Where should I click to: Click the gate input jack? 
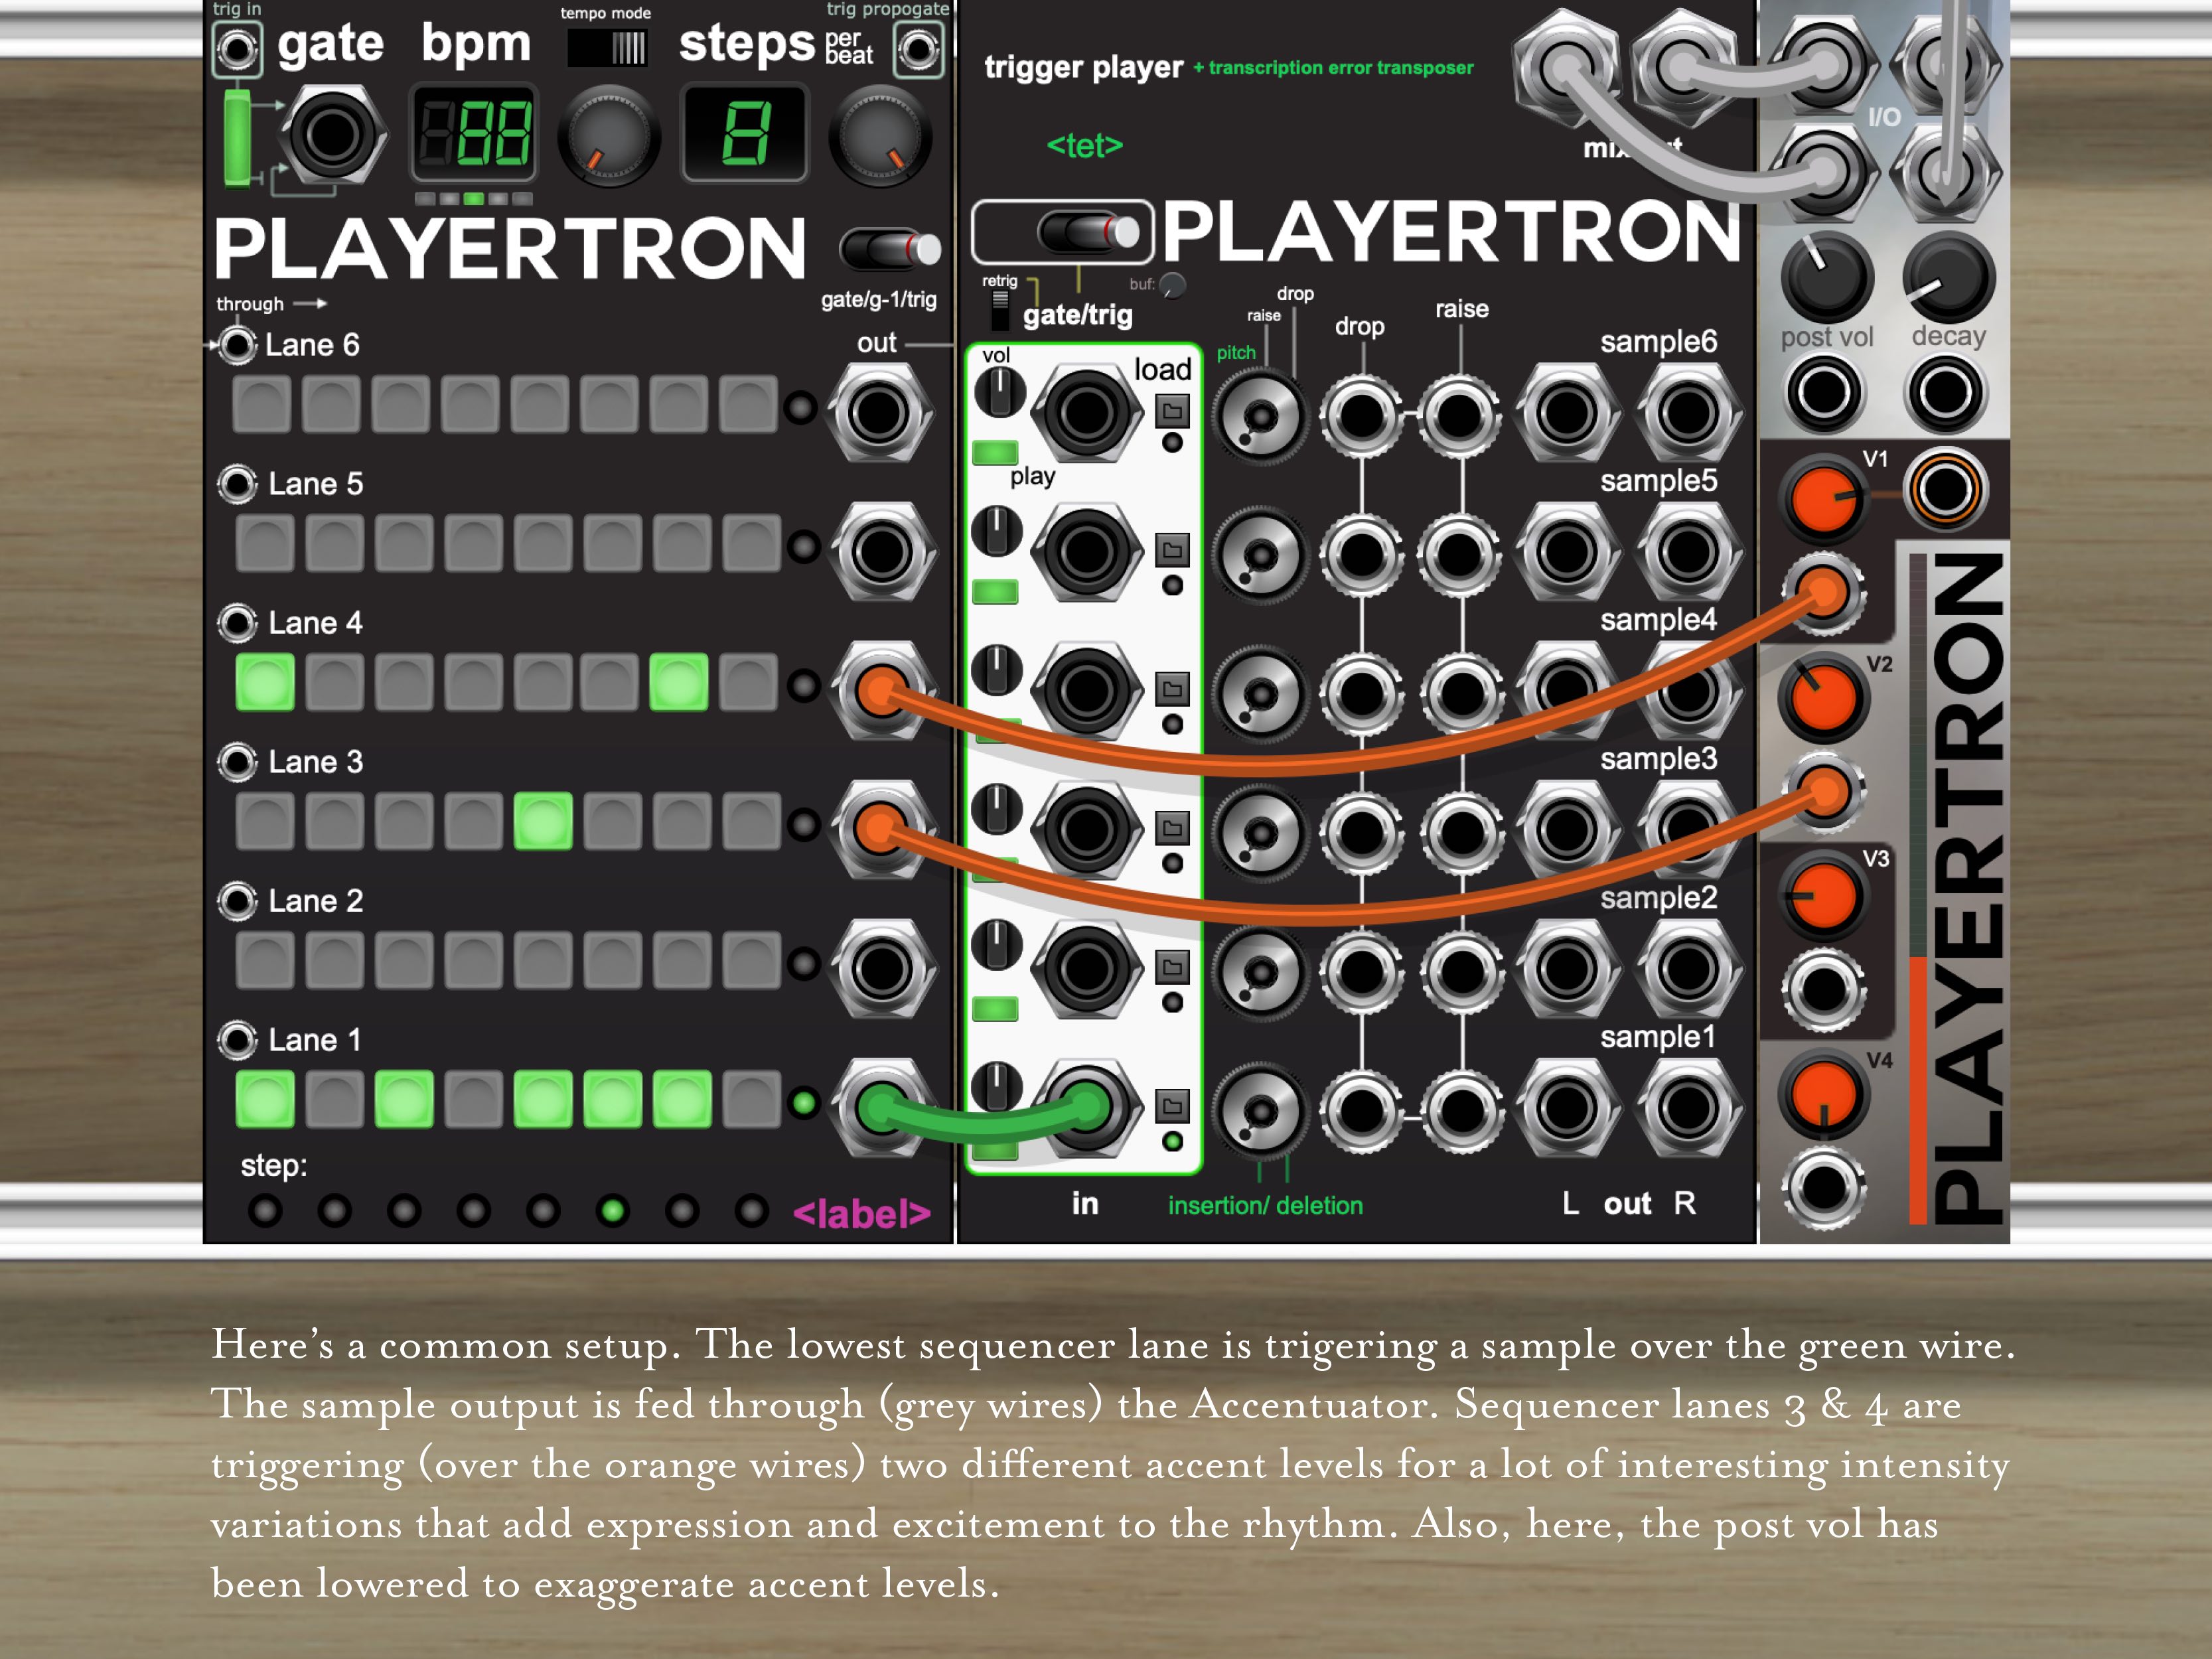click(332, 134)
